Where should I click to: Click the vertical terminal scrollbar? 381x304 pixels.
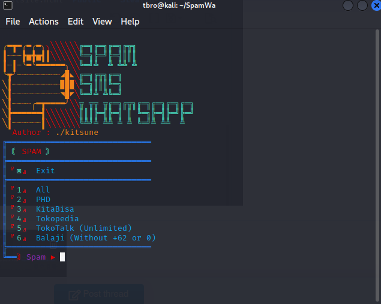pos(377,165)
